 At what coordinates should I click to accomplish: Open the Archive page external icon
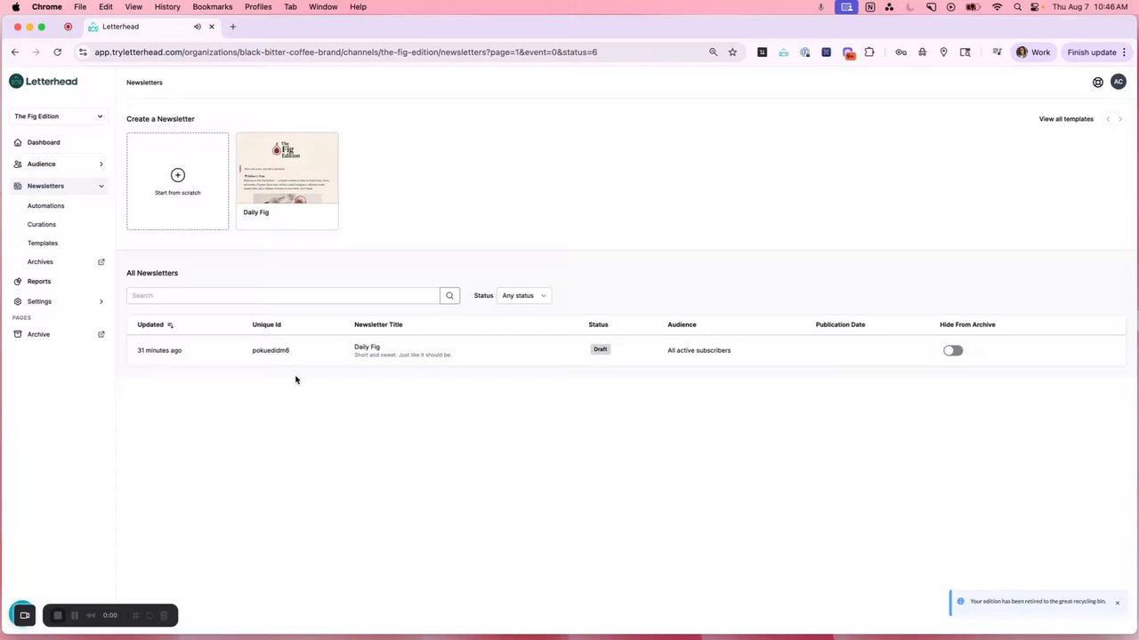point(101,334)
